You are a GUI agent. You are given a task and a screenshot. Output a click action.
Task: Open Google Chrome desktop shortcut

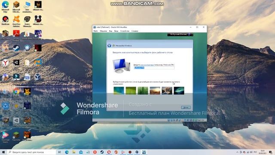(16, 91)
